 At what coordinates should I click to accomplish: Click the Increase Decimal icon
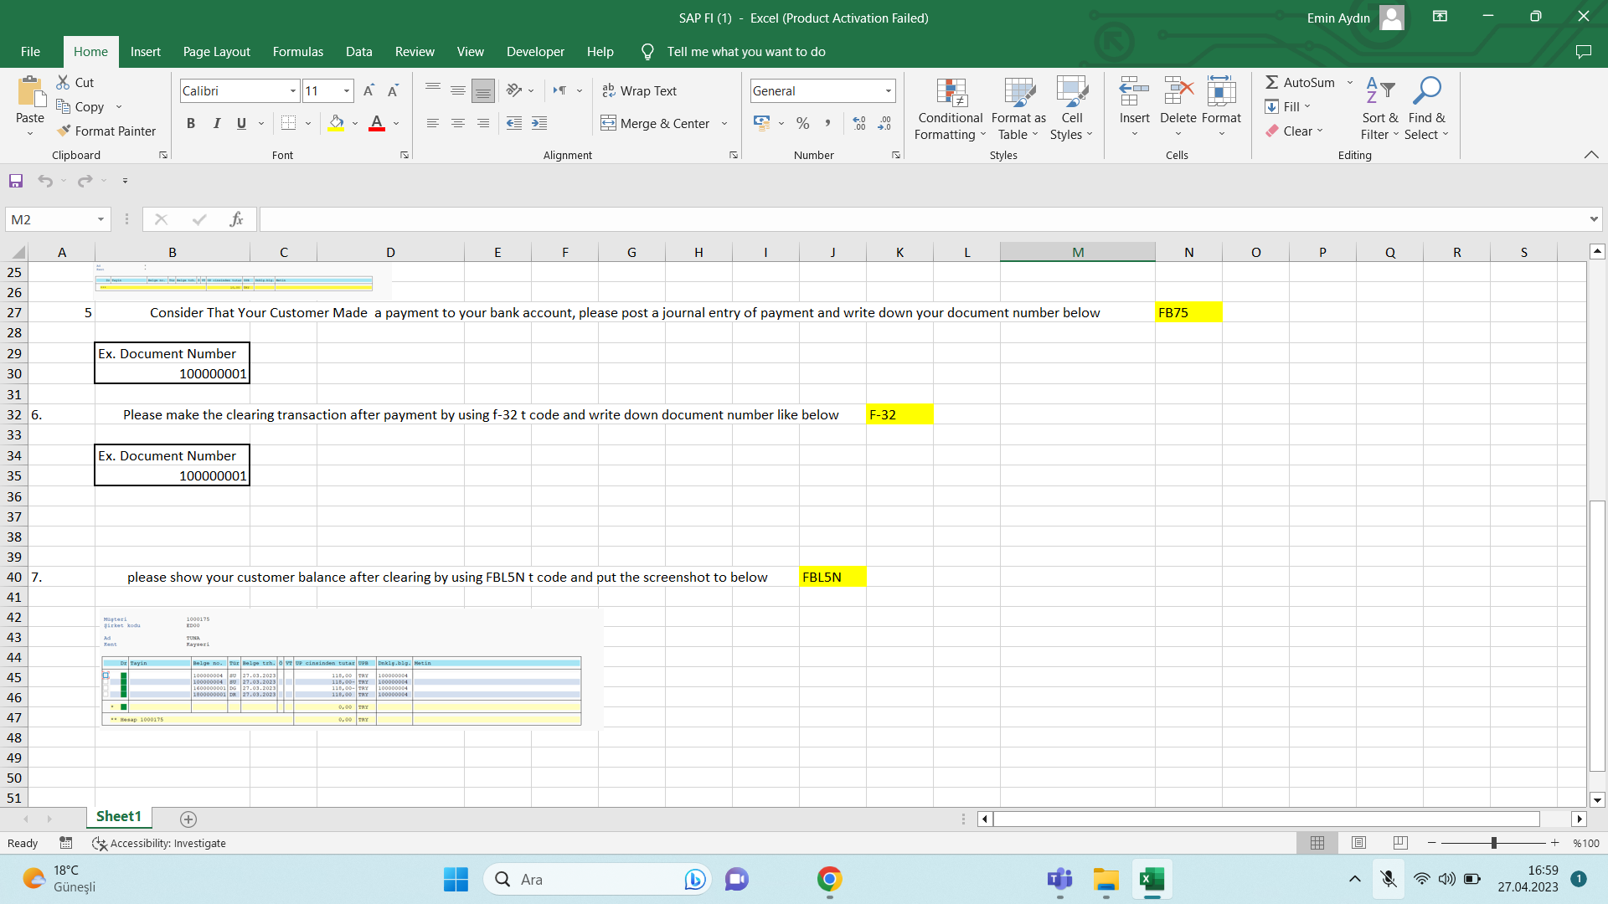(859, 123)
